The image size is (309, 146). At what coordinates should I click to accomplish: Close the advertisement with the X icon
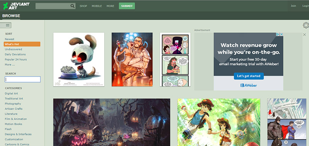point(304,35)
